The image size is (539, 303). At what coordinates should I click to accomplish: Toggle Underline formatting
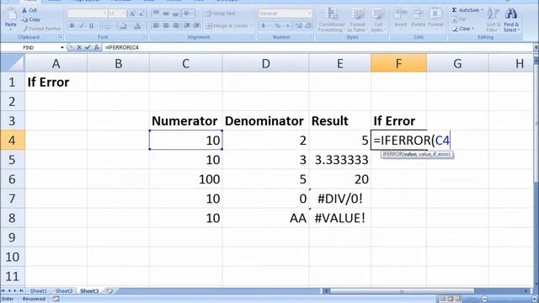click(x=91, y=26)
